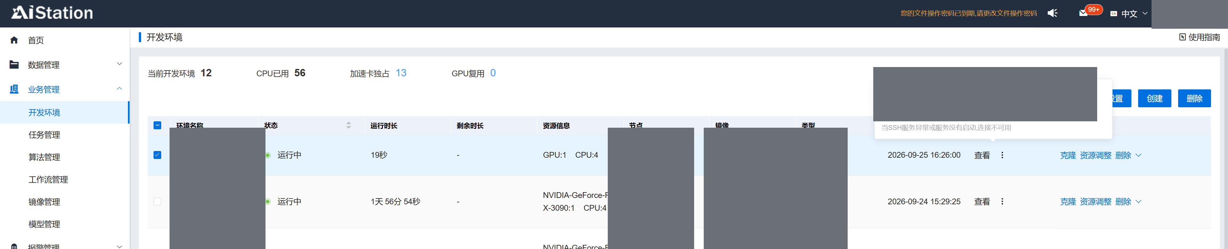1228x249 pixels.
Task: Click 查看 in the 2026-09-24 row
Action: 982,201
